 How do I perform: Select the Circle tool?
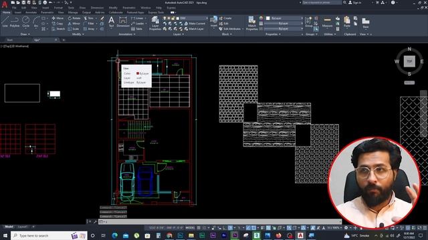click(25, 21)
